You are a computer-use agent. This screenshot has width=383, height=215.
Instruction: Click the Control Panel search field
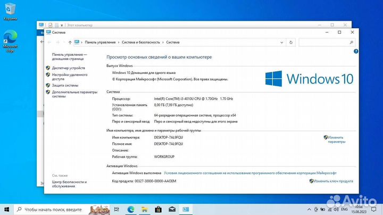(x=324, y=42)
